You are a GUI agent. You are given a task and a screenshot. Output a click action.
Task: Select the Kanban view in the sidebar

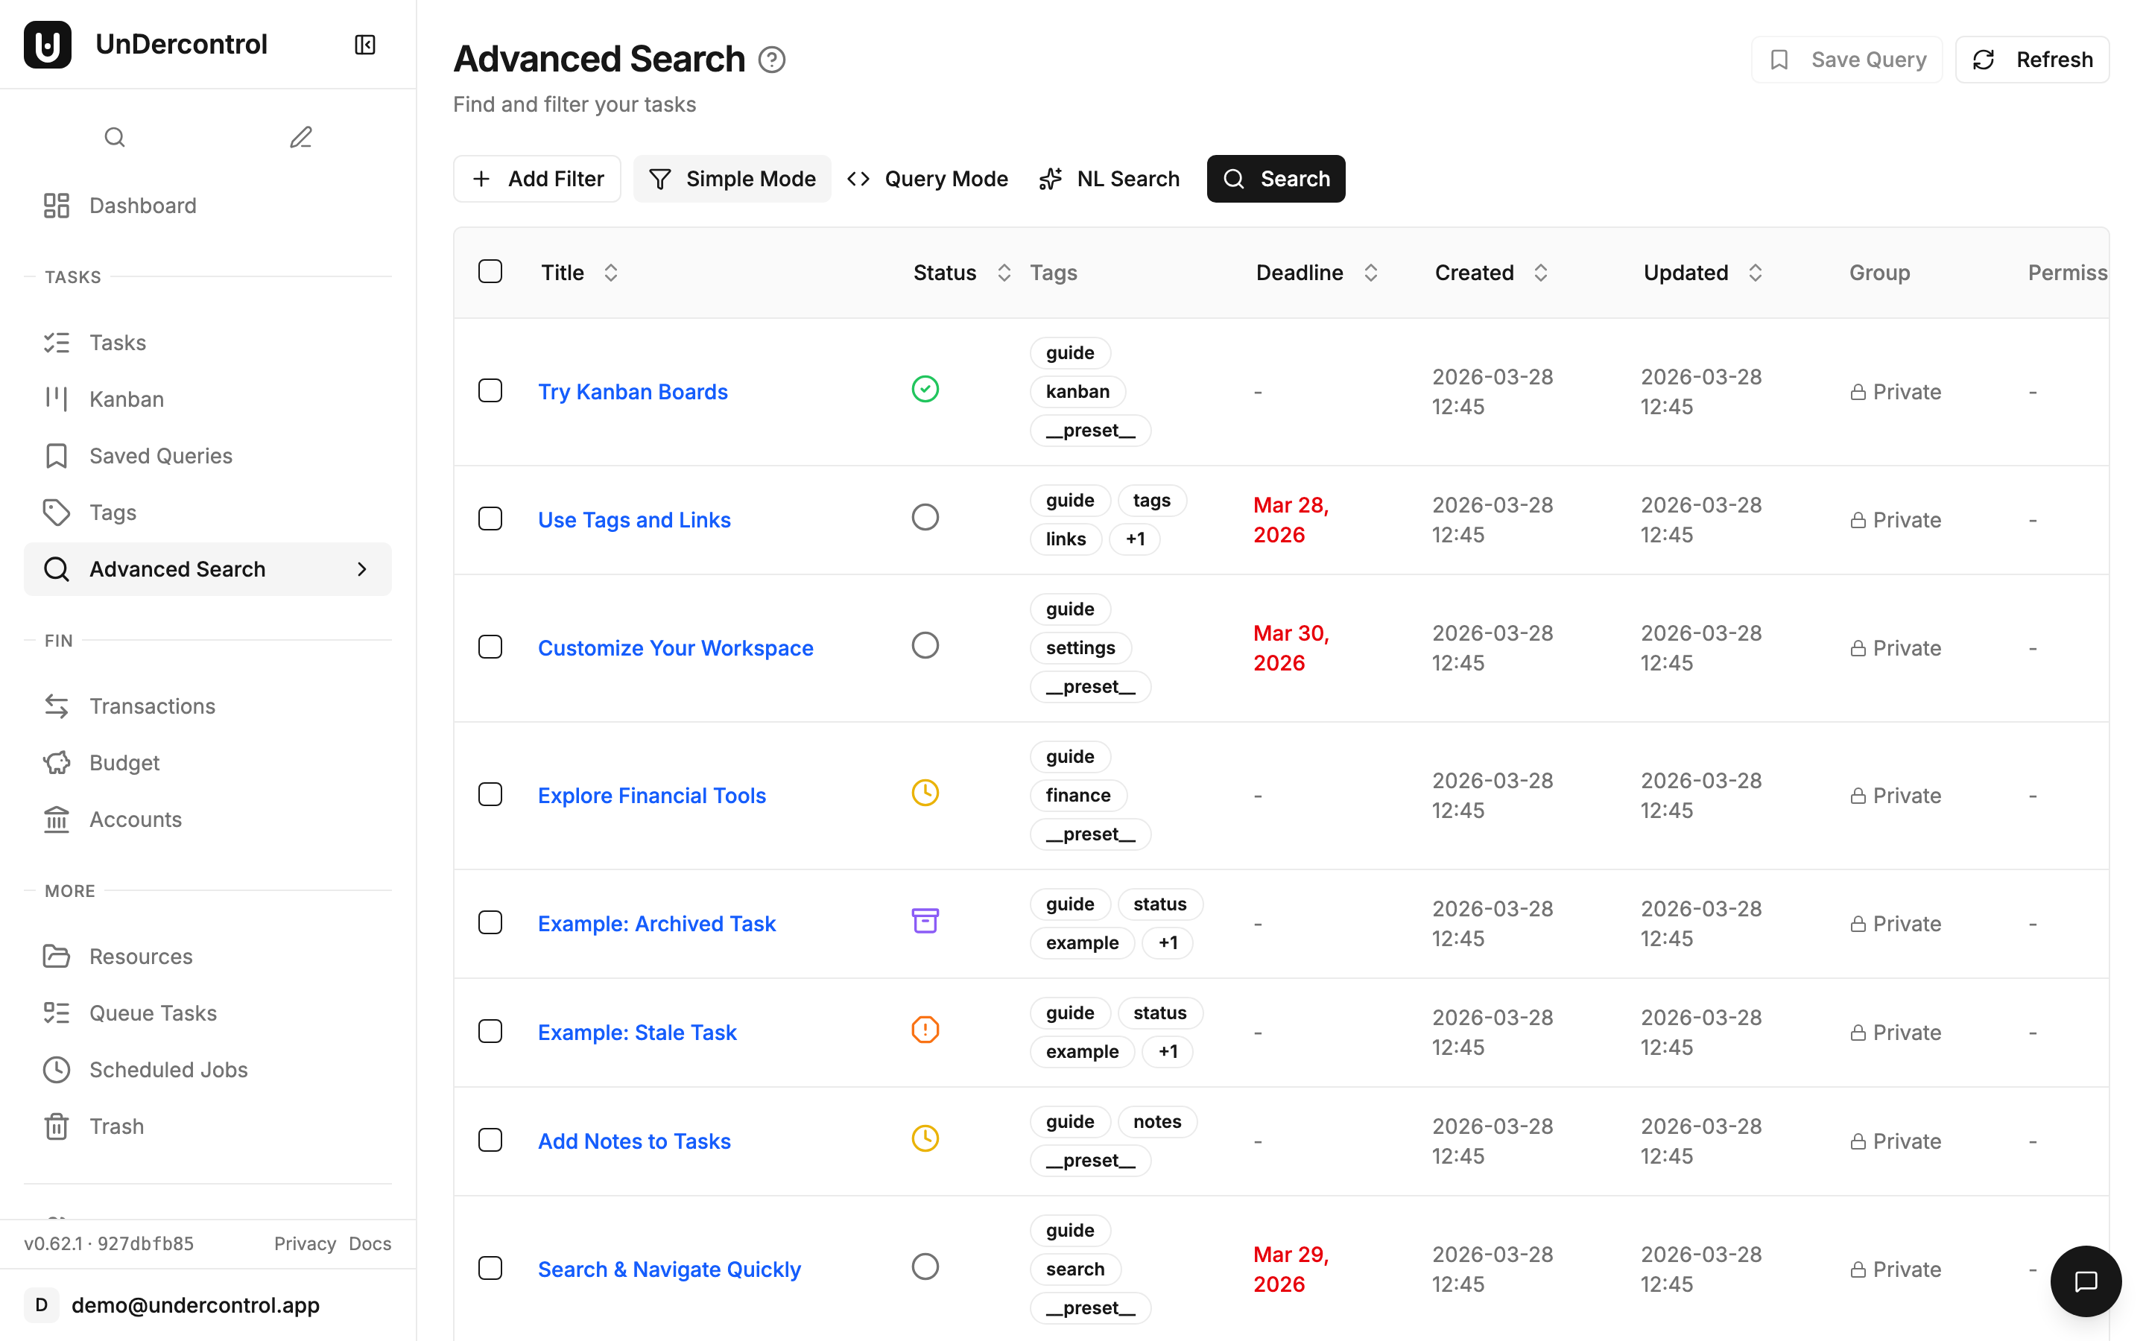(125, 399)
